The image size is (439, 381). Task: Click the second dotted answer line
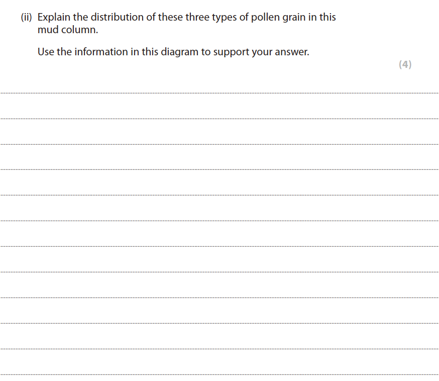pos(219,119)
